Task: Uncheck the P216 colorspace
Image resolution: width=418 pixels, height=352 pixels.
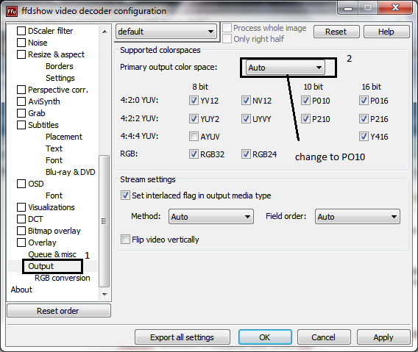Action: click(364, 119)
